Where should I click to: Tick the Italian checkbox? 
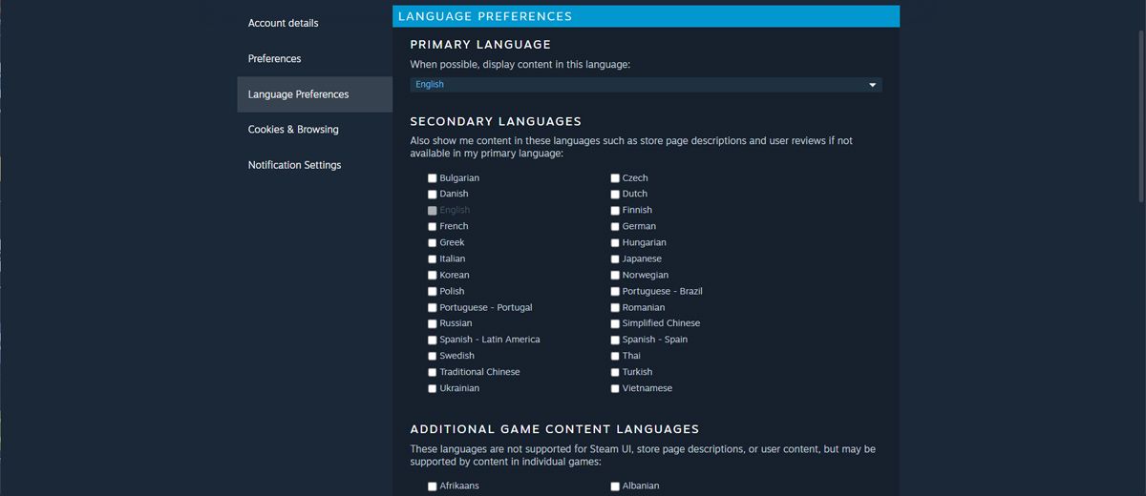[433, 259]
